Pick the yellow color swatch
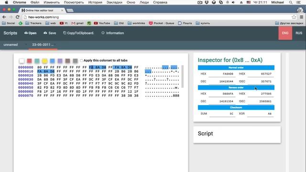 [x=44, y=61]
